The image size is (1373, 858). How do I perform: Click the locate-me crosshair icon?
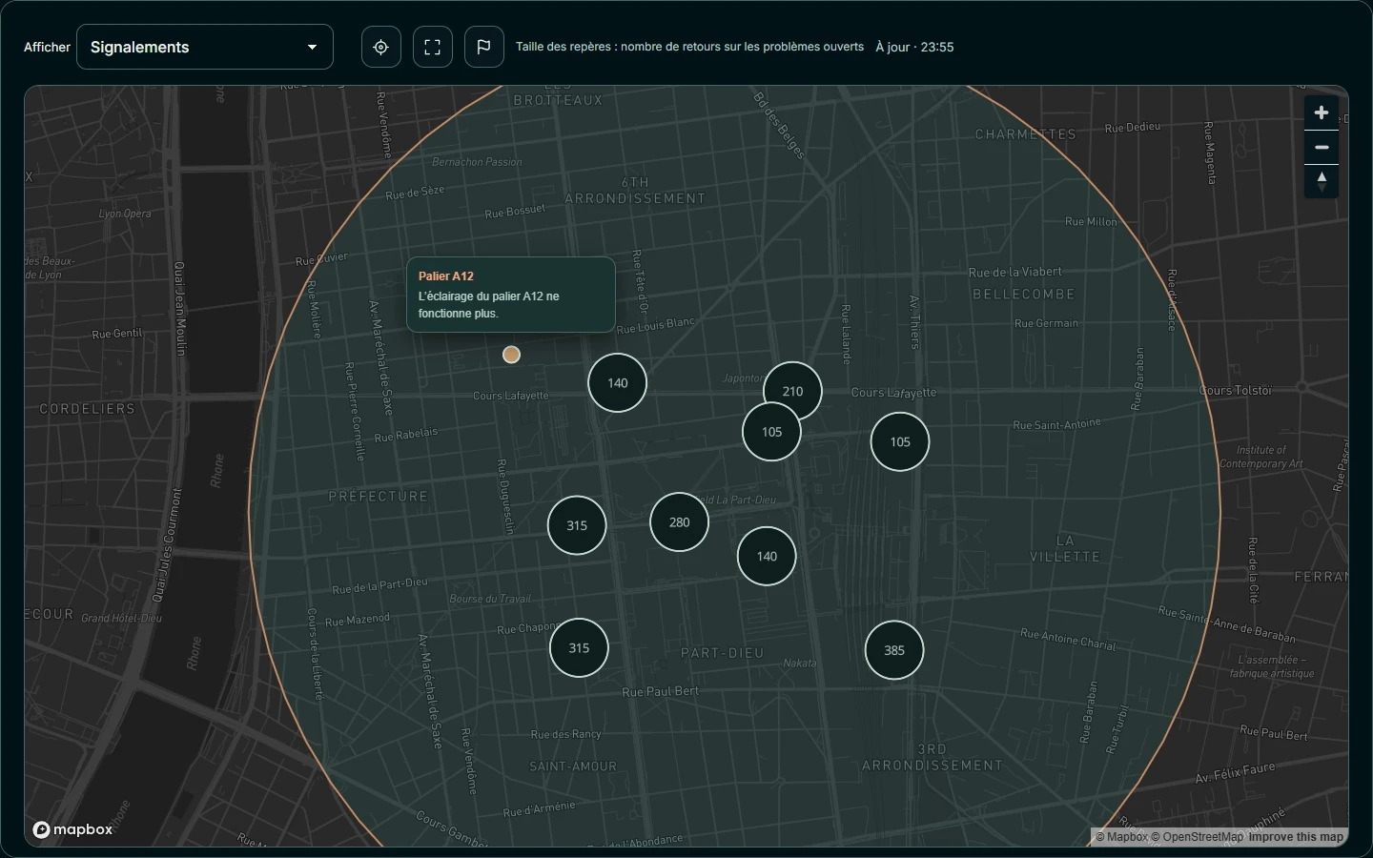pos(381,47)
